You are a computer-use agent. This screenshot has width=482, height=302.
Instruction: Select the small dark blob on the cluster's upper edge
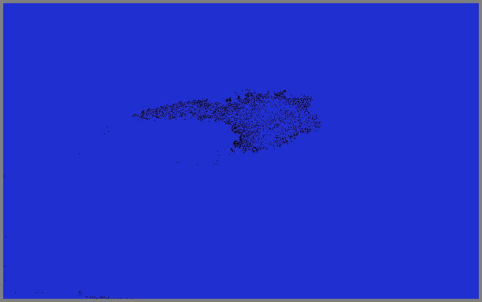pos(228,100)
